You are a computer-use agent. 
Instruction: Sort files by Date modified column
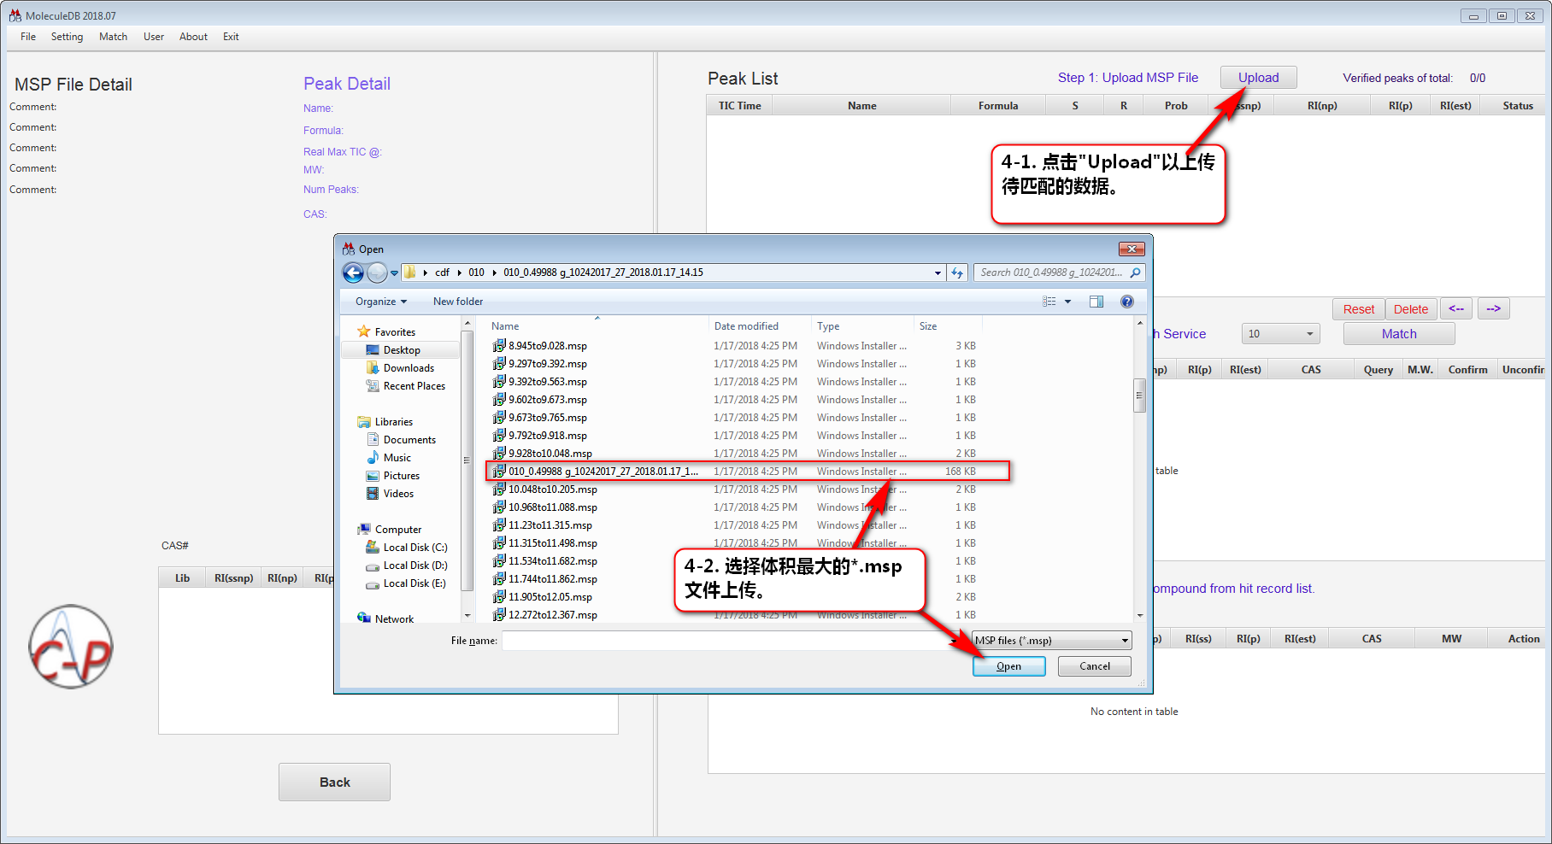pos(746,326)
